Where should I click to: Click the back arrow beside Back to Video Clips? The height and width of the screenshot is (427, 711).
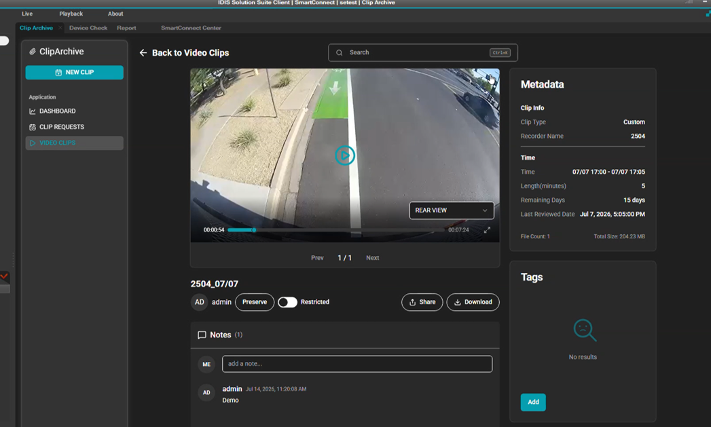point(143,53)
